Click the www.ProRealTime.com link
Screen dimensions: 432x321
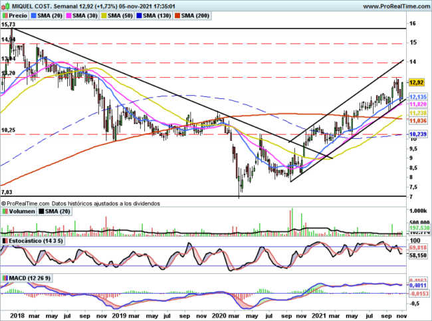pyautogui.click(x=396, y=6)
